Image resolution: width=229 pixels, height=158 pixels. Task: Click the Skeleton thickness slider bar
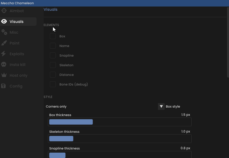120,138
